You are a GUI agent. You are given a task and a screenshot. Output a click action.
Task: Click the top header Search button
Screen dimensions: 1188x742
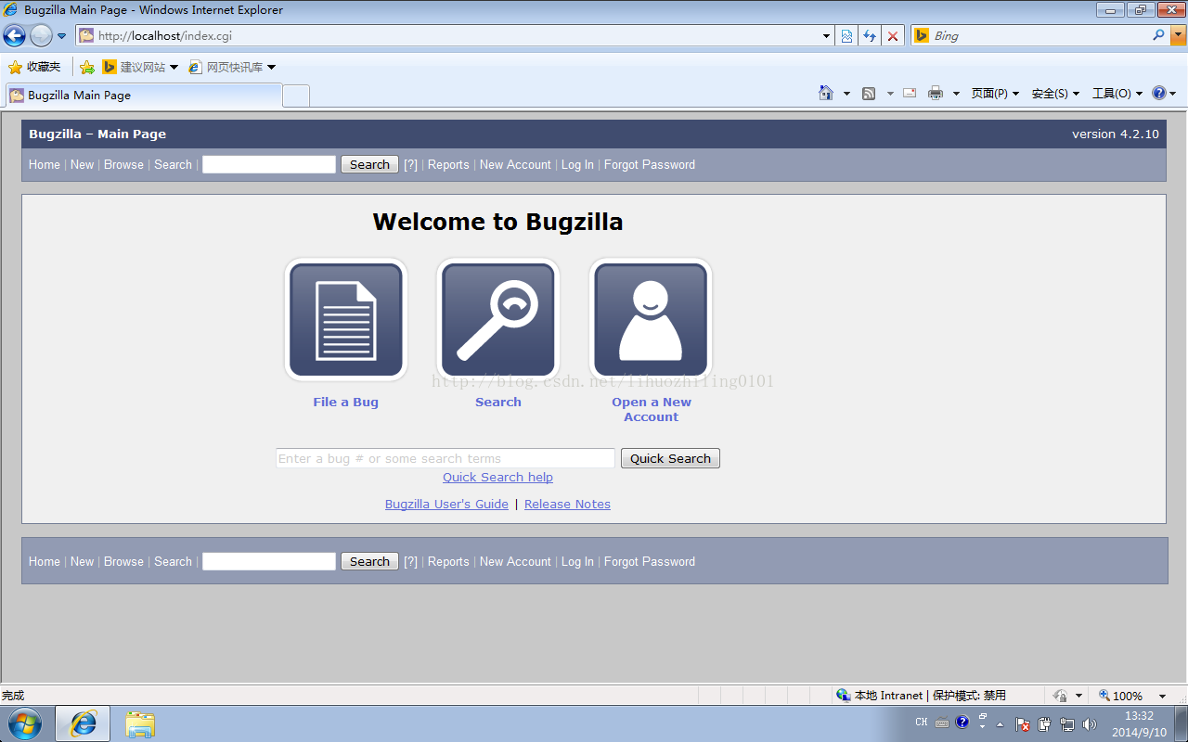coord(369,164)
